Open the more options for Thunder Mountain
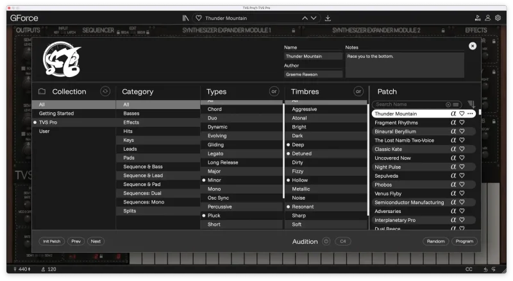 470,114
